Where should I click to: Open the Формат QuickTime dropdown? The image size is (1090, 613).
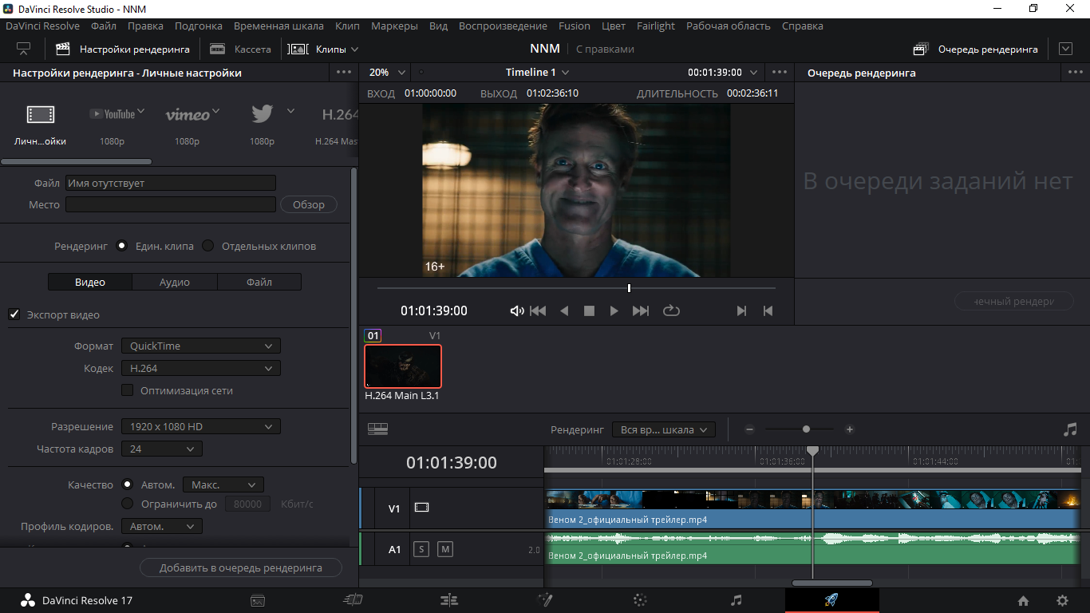pos(201,346)
